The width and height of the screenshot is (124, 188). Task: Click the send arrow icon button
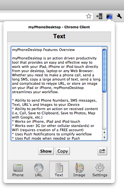click(x=102, y=151)
